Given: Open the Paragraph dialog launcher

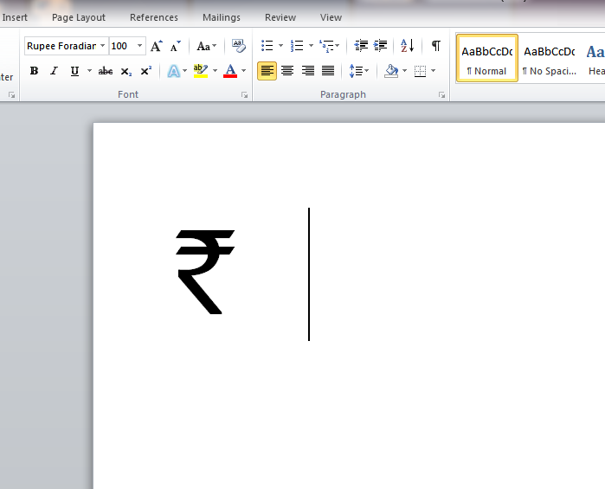Looking at the screenshot, I should [x=441, y=95].
